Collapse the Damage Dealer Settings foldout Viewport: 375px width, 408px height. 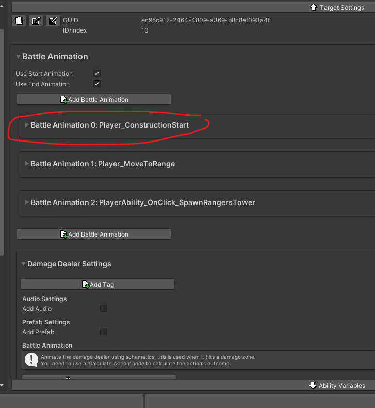tap(23, 264)
